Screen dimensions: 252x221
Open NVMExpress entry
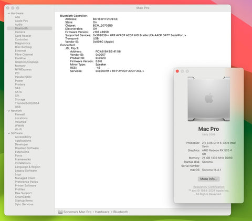(x=23, y=69)
